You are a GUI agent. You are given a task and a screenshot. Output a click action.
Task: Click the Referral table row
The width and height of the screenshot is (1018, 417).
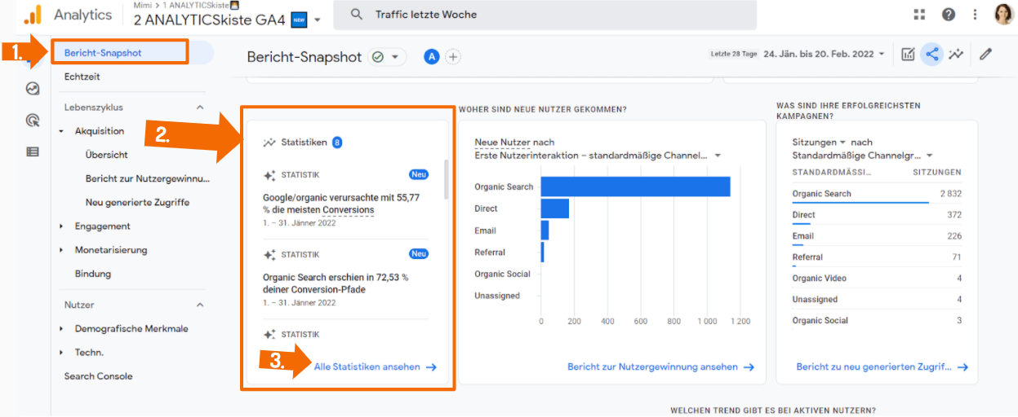pyautogui.click(x=877, y=257)
